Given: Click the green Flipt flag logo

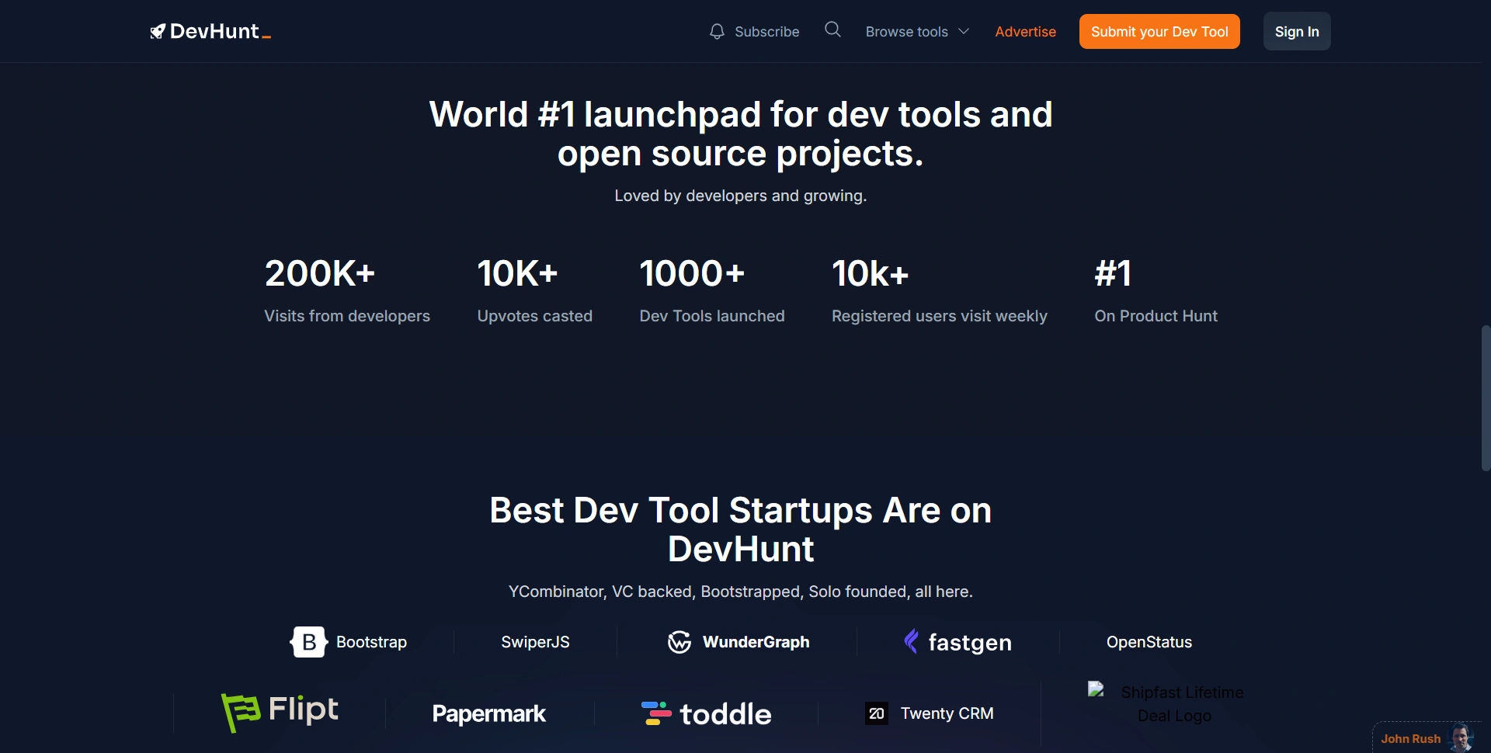Looking at the screenshot, I should tap(241, 712).
